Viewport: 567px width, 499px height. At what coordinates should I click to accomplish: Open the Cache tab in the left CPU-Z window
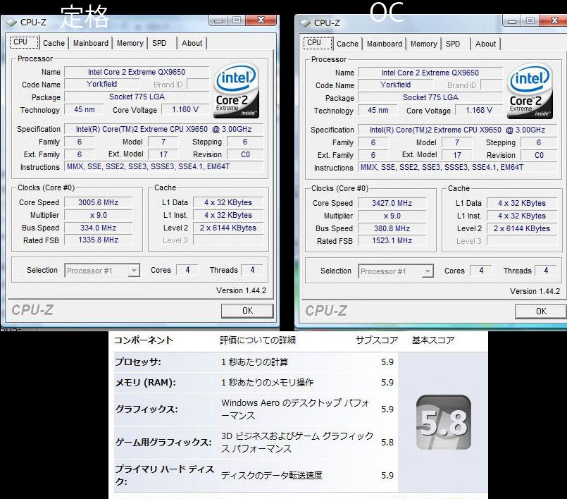coord(54,43)
